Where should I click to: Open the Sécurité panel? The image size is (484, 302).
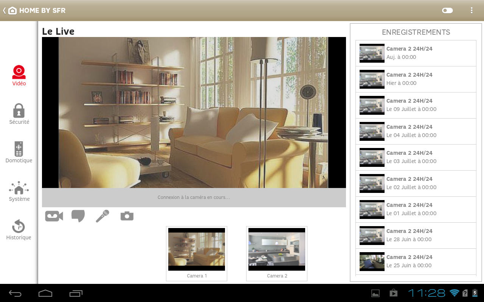point(19,114)
